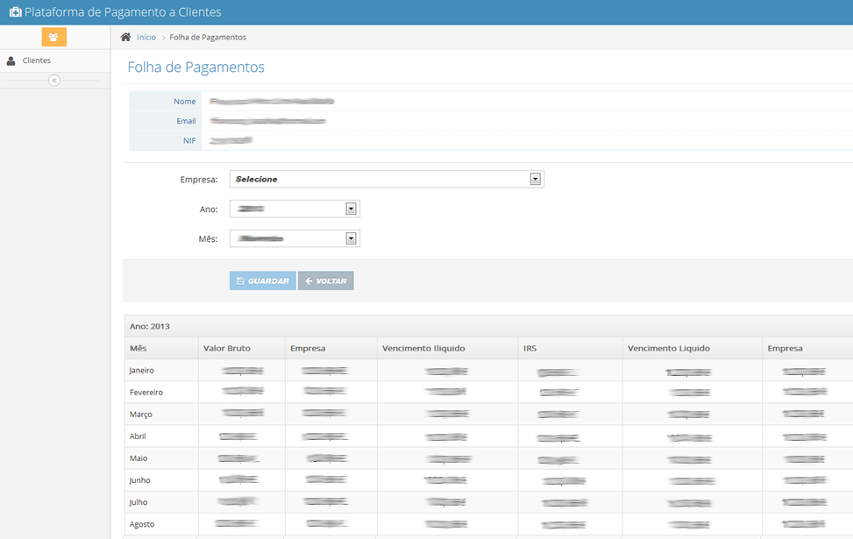Click the 'Ano:' form label

(x=209, y=209)
